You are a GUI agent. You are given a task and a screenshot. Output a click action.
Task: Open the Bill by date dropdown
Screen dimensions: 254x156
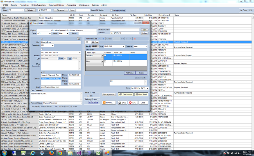[147, 88]
